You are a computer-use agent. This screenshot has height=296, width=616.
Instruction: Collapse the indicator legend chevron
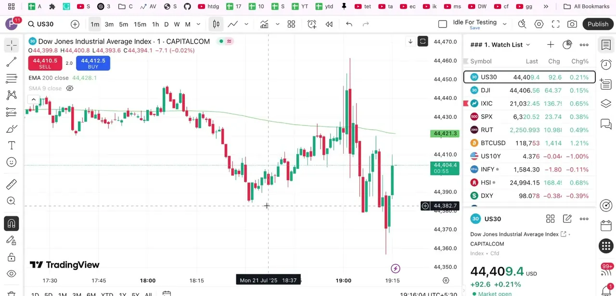[33, 99]
